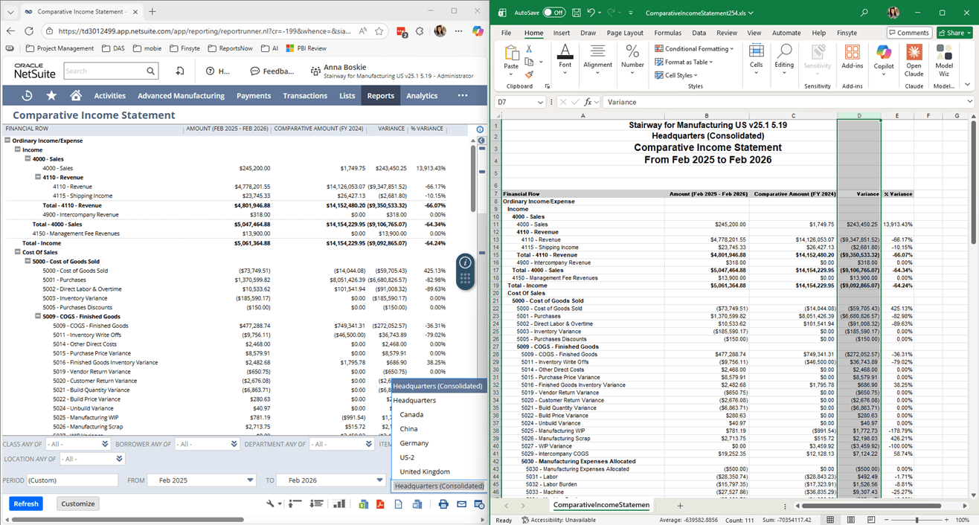The image size is (979, 525).
Task: Open Excel Formulas tab
Action: (667, 33)
